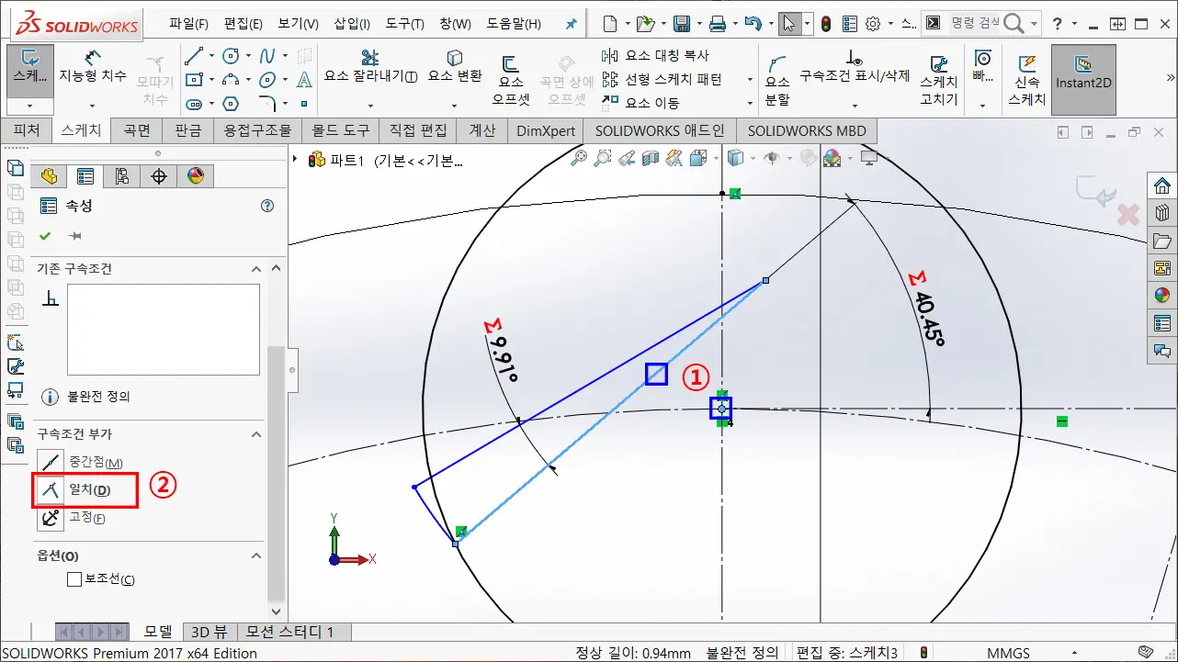This screenshot has width=1178, height=662.
Task: Click 요소 대칭 복사 mirror entities
Action: click(x=655, y=56)
